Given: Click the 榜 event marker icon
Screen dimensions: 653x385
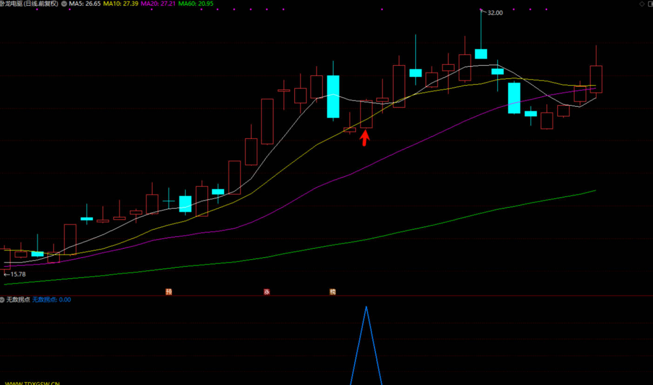Looking at the screenshot, I should click(x=332, y=292).
